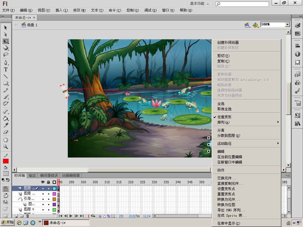Toggle Snap to Objects magnet option
The image size is (303, 227).
click(6, 189)
